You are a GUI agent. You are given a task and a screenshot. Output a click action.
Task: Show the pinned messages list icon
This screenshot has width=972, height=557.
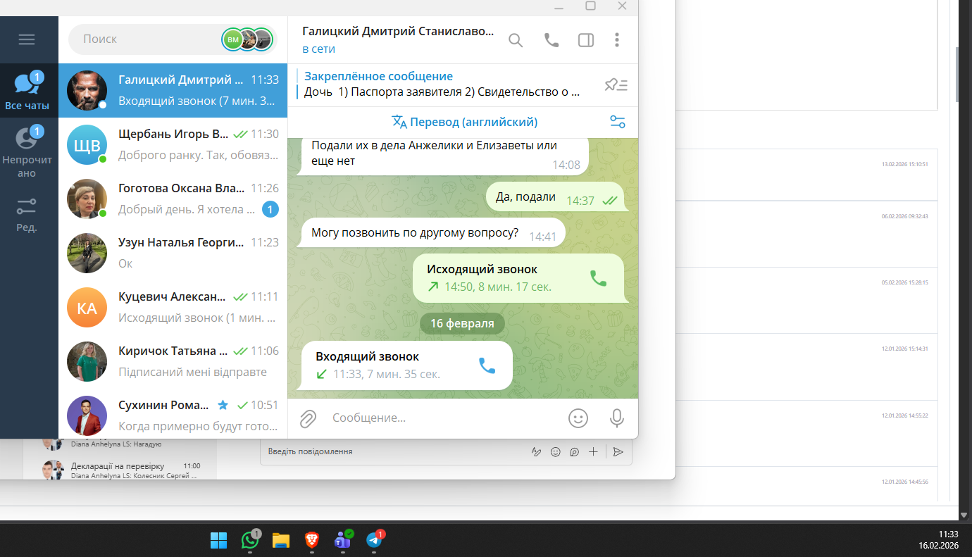pyautogui.click(x=616, y=85)
